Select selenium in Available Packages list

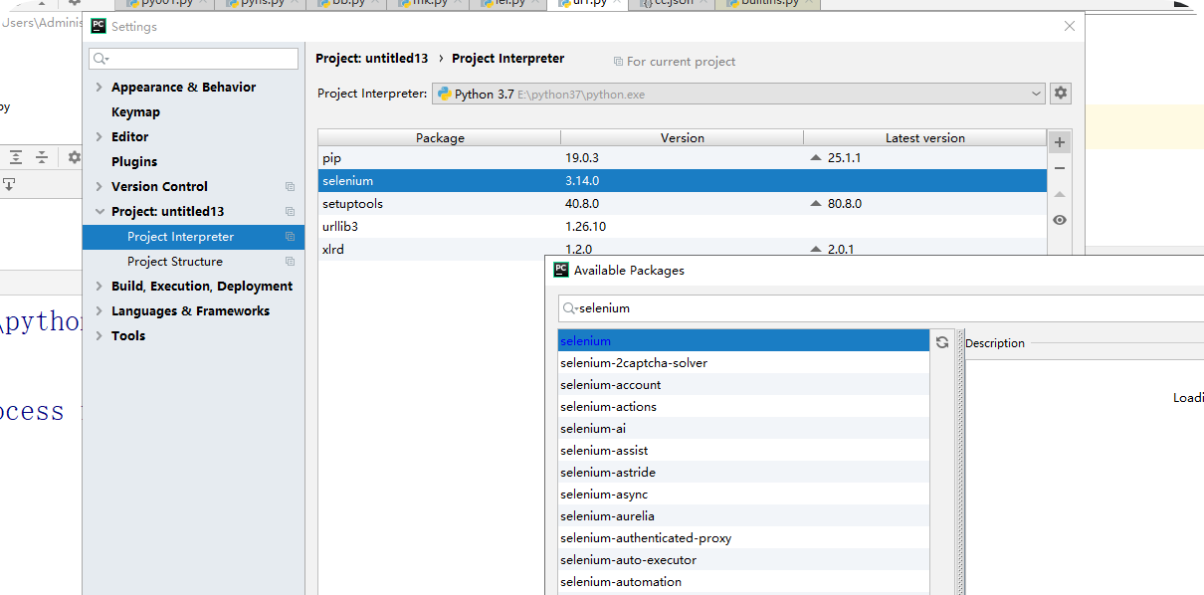743,341
